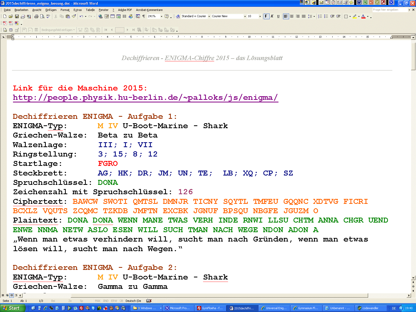The width and height of the screenshot is (416, 312).
Task: Click the vertical scrollbar down arrow
Action: coord(413,278)
